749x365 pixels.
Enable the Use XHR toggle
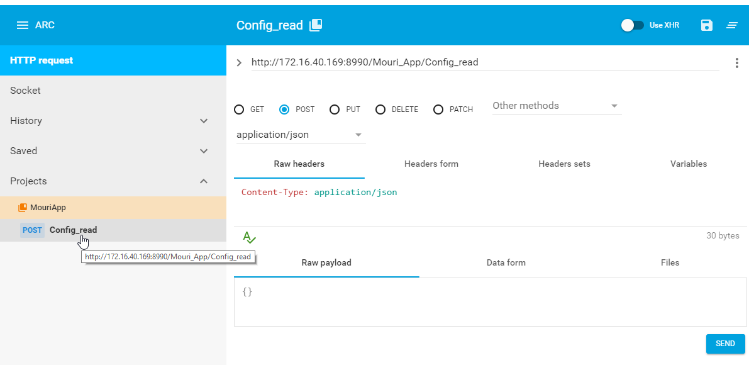632,24
